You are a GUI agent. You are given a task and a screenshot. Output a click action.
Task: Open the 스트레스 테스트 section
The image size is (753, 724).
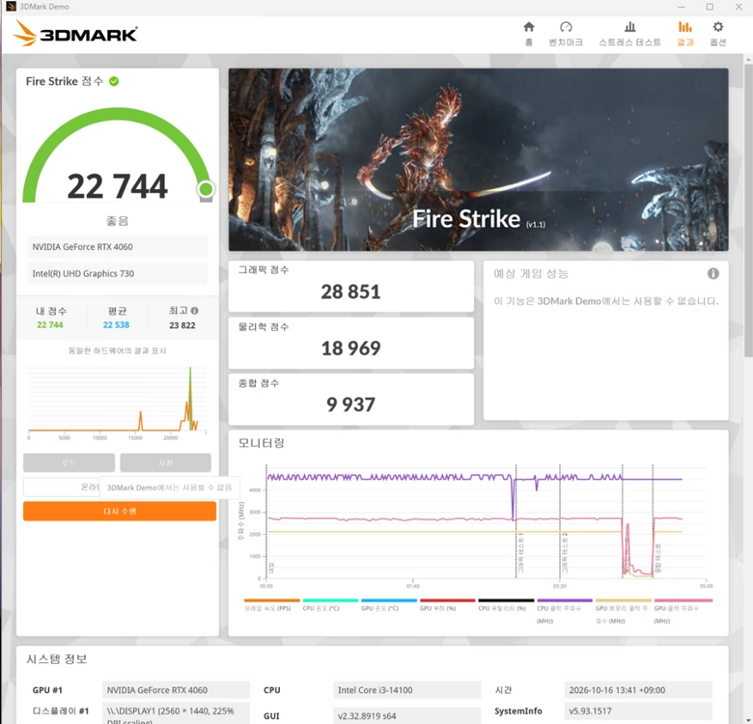(x=629, y=33)
